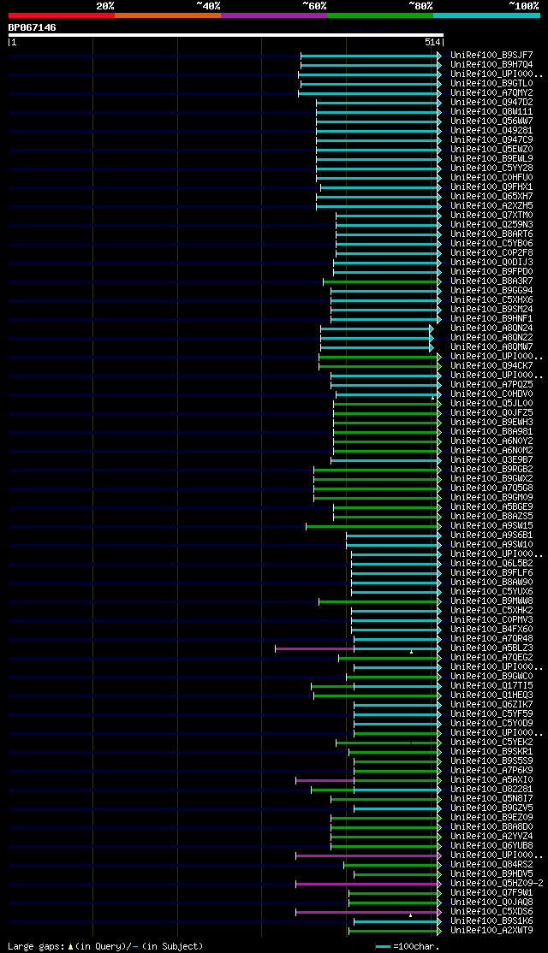This screenshot has width=548, height=953.
Task: Click the cyan alignment bar for UniRef100_C0HDV0
Action: click(x=389, y=395)
